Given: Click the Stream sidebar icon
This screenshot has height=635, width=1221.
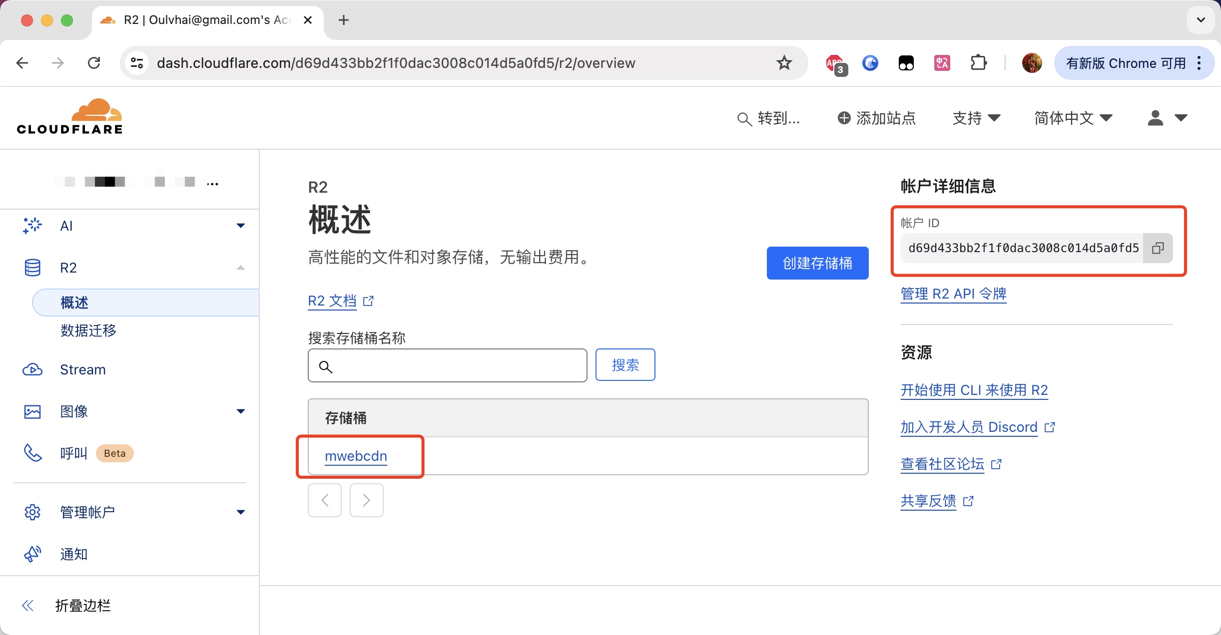Looking at the screenshot, I should [32, 369].
